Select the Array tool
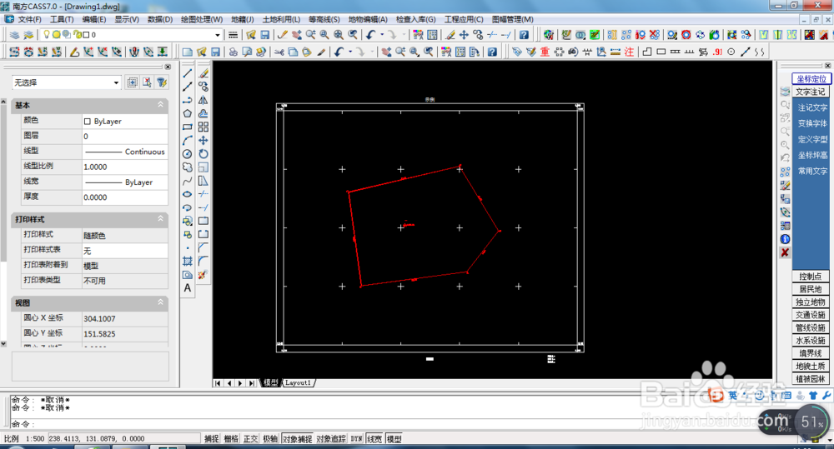This screenshot has height=449, width=834. click(x=203, y=127)
